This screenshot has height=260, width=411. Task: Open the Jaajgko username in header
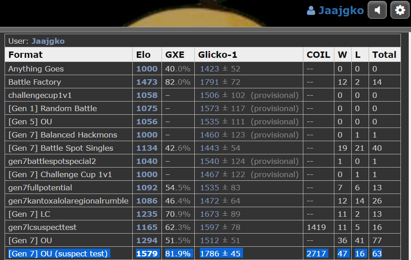pyautogui.click(x=341, y=10)
